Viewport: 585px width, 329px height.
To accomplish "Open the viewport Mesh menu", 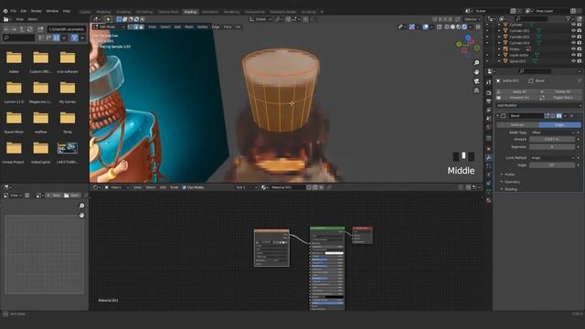I will tap(189, 27).
